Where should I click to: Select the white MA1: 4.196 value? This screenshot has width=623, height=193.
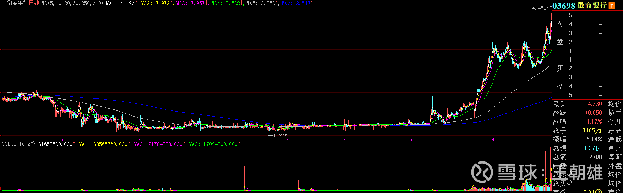tap(121, 3)
